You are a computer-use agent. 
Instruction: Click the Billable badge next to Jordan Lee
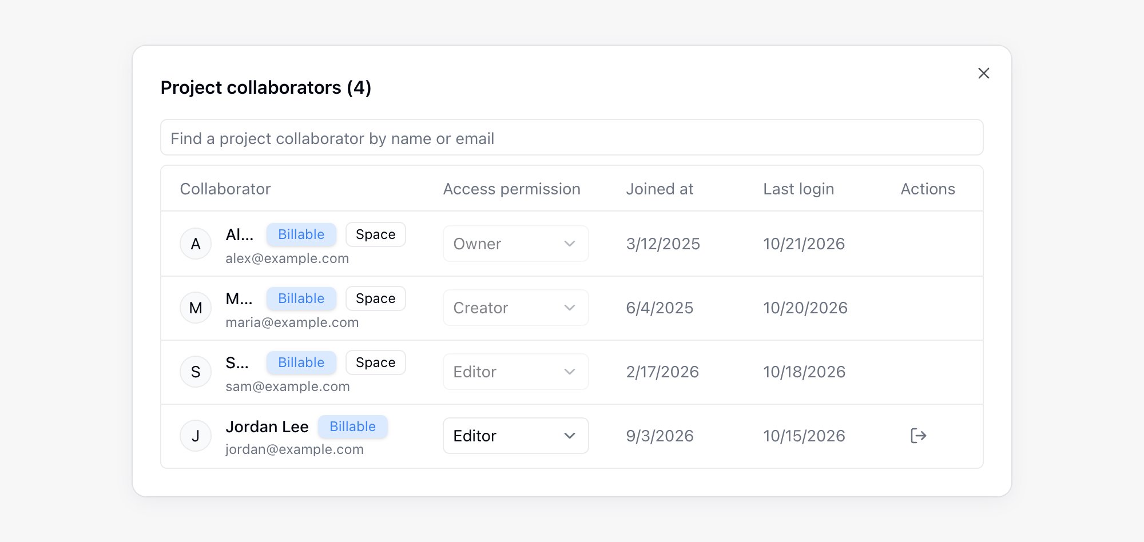click(x=352, y=427)
